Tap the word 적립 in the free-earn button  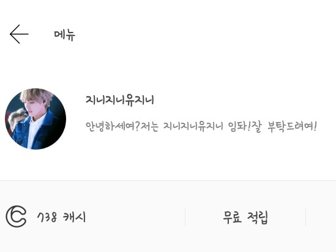258,218
